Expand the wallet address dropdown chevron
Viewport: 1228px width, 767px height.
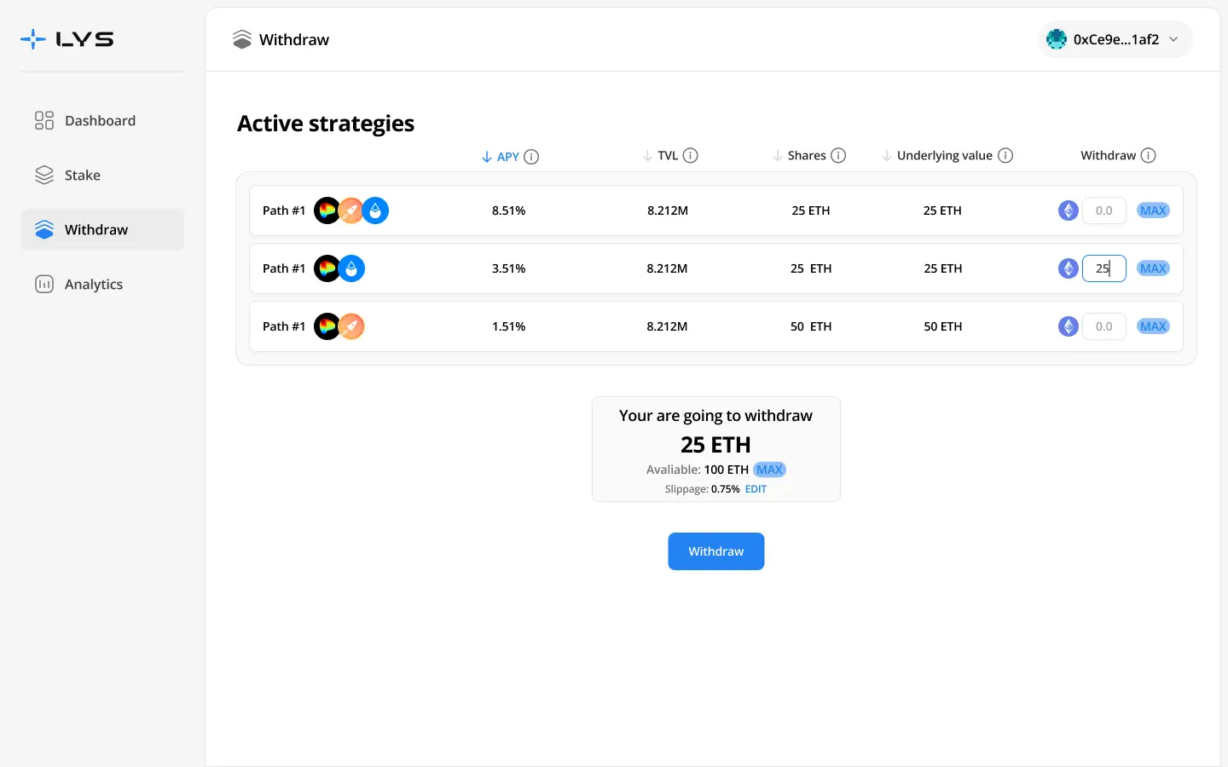[x=1173, y=39]
